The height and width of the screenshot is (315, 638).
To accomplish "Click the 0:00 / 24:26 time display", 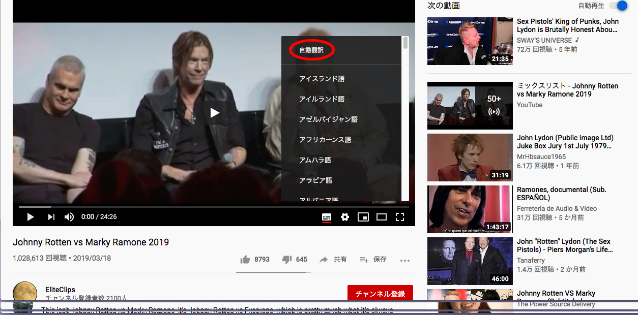I will 99,217.
